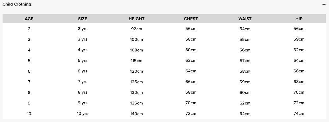The image size is (329, 122).
Task: Click the HEIGHT column header
Action: (x=136, y=19)
